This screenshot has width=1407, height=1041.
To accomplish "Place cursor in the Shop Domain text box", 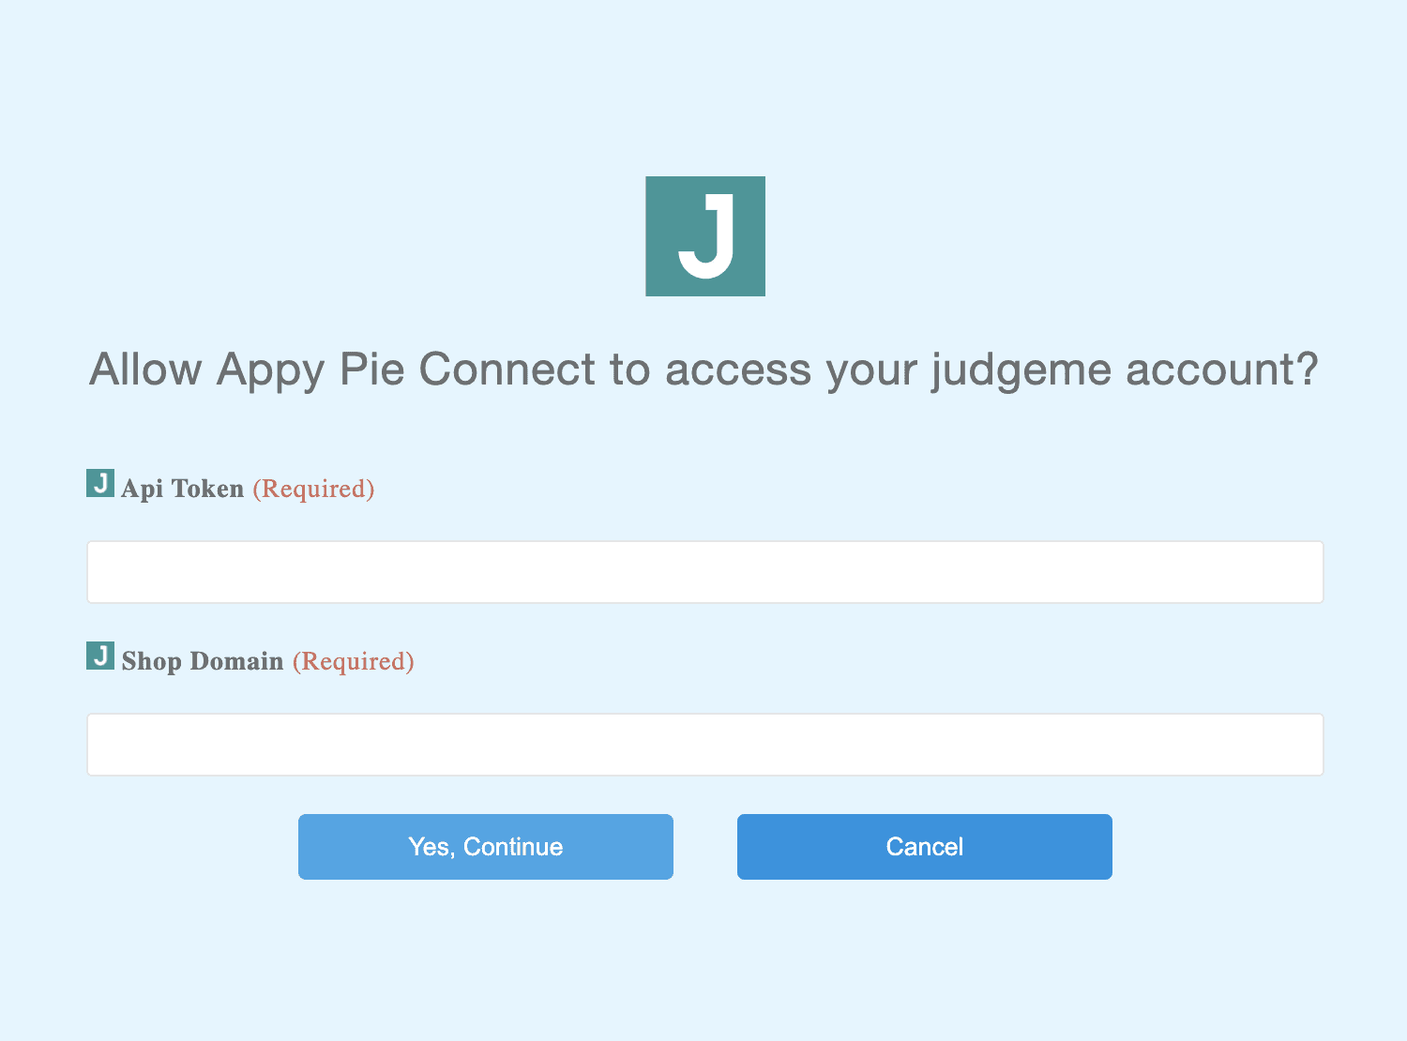I will click(705, 745).
